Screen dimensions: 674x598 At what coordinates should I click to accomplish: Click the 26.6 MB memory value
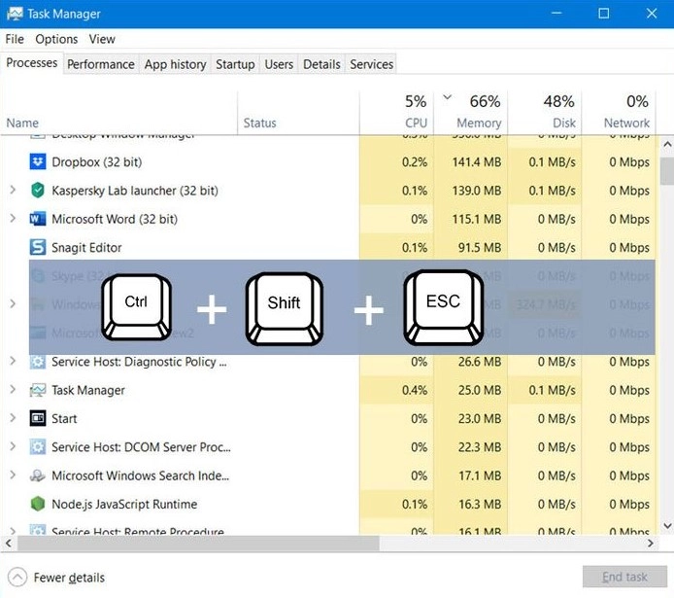[x=480, y=362]
